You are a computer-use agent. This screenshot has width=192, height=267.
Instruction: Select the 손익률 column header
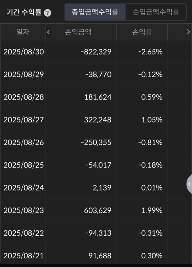[x=142, y=32]
